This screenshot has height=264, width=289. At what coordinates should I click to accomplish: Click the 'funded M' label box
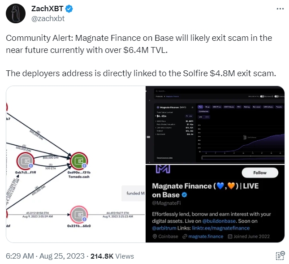(134, 193)
